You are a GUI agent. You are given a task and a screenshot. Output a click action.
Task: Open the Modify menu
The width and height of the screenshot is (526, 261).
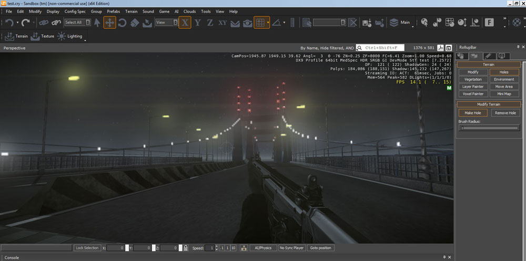point(35,12)
